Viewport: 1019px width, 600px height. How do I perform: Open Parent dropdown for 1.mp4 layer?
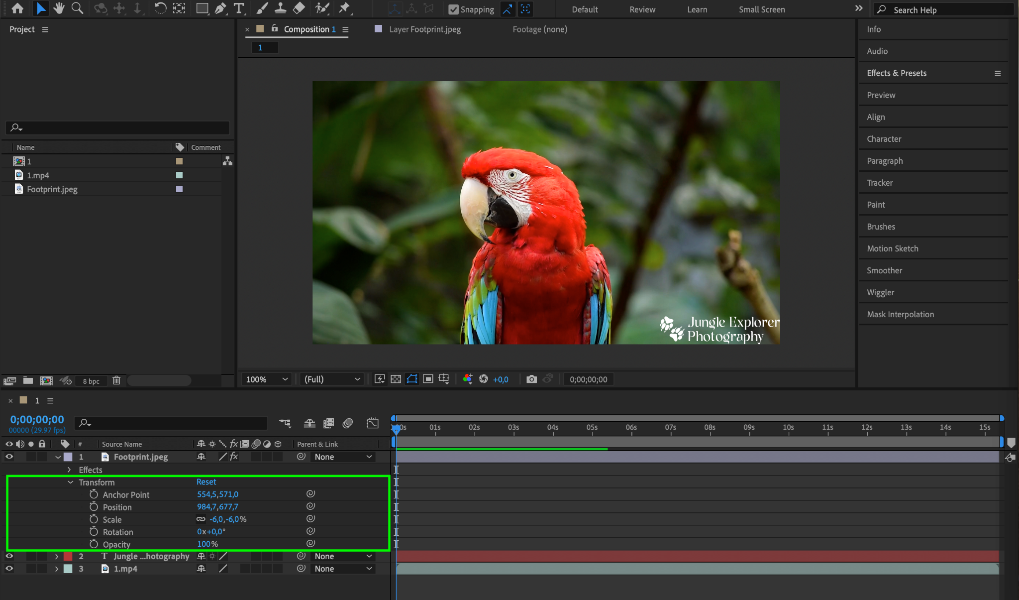coord(343,569)
